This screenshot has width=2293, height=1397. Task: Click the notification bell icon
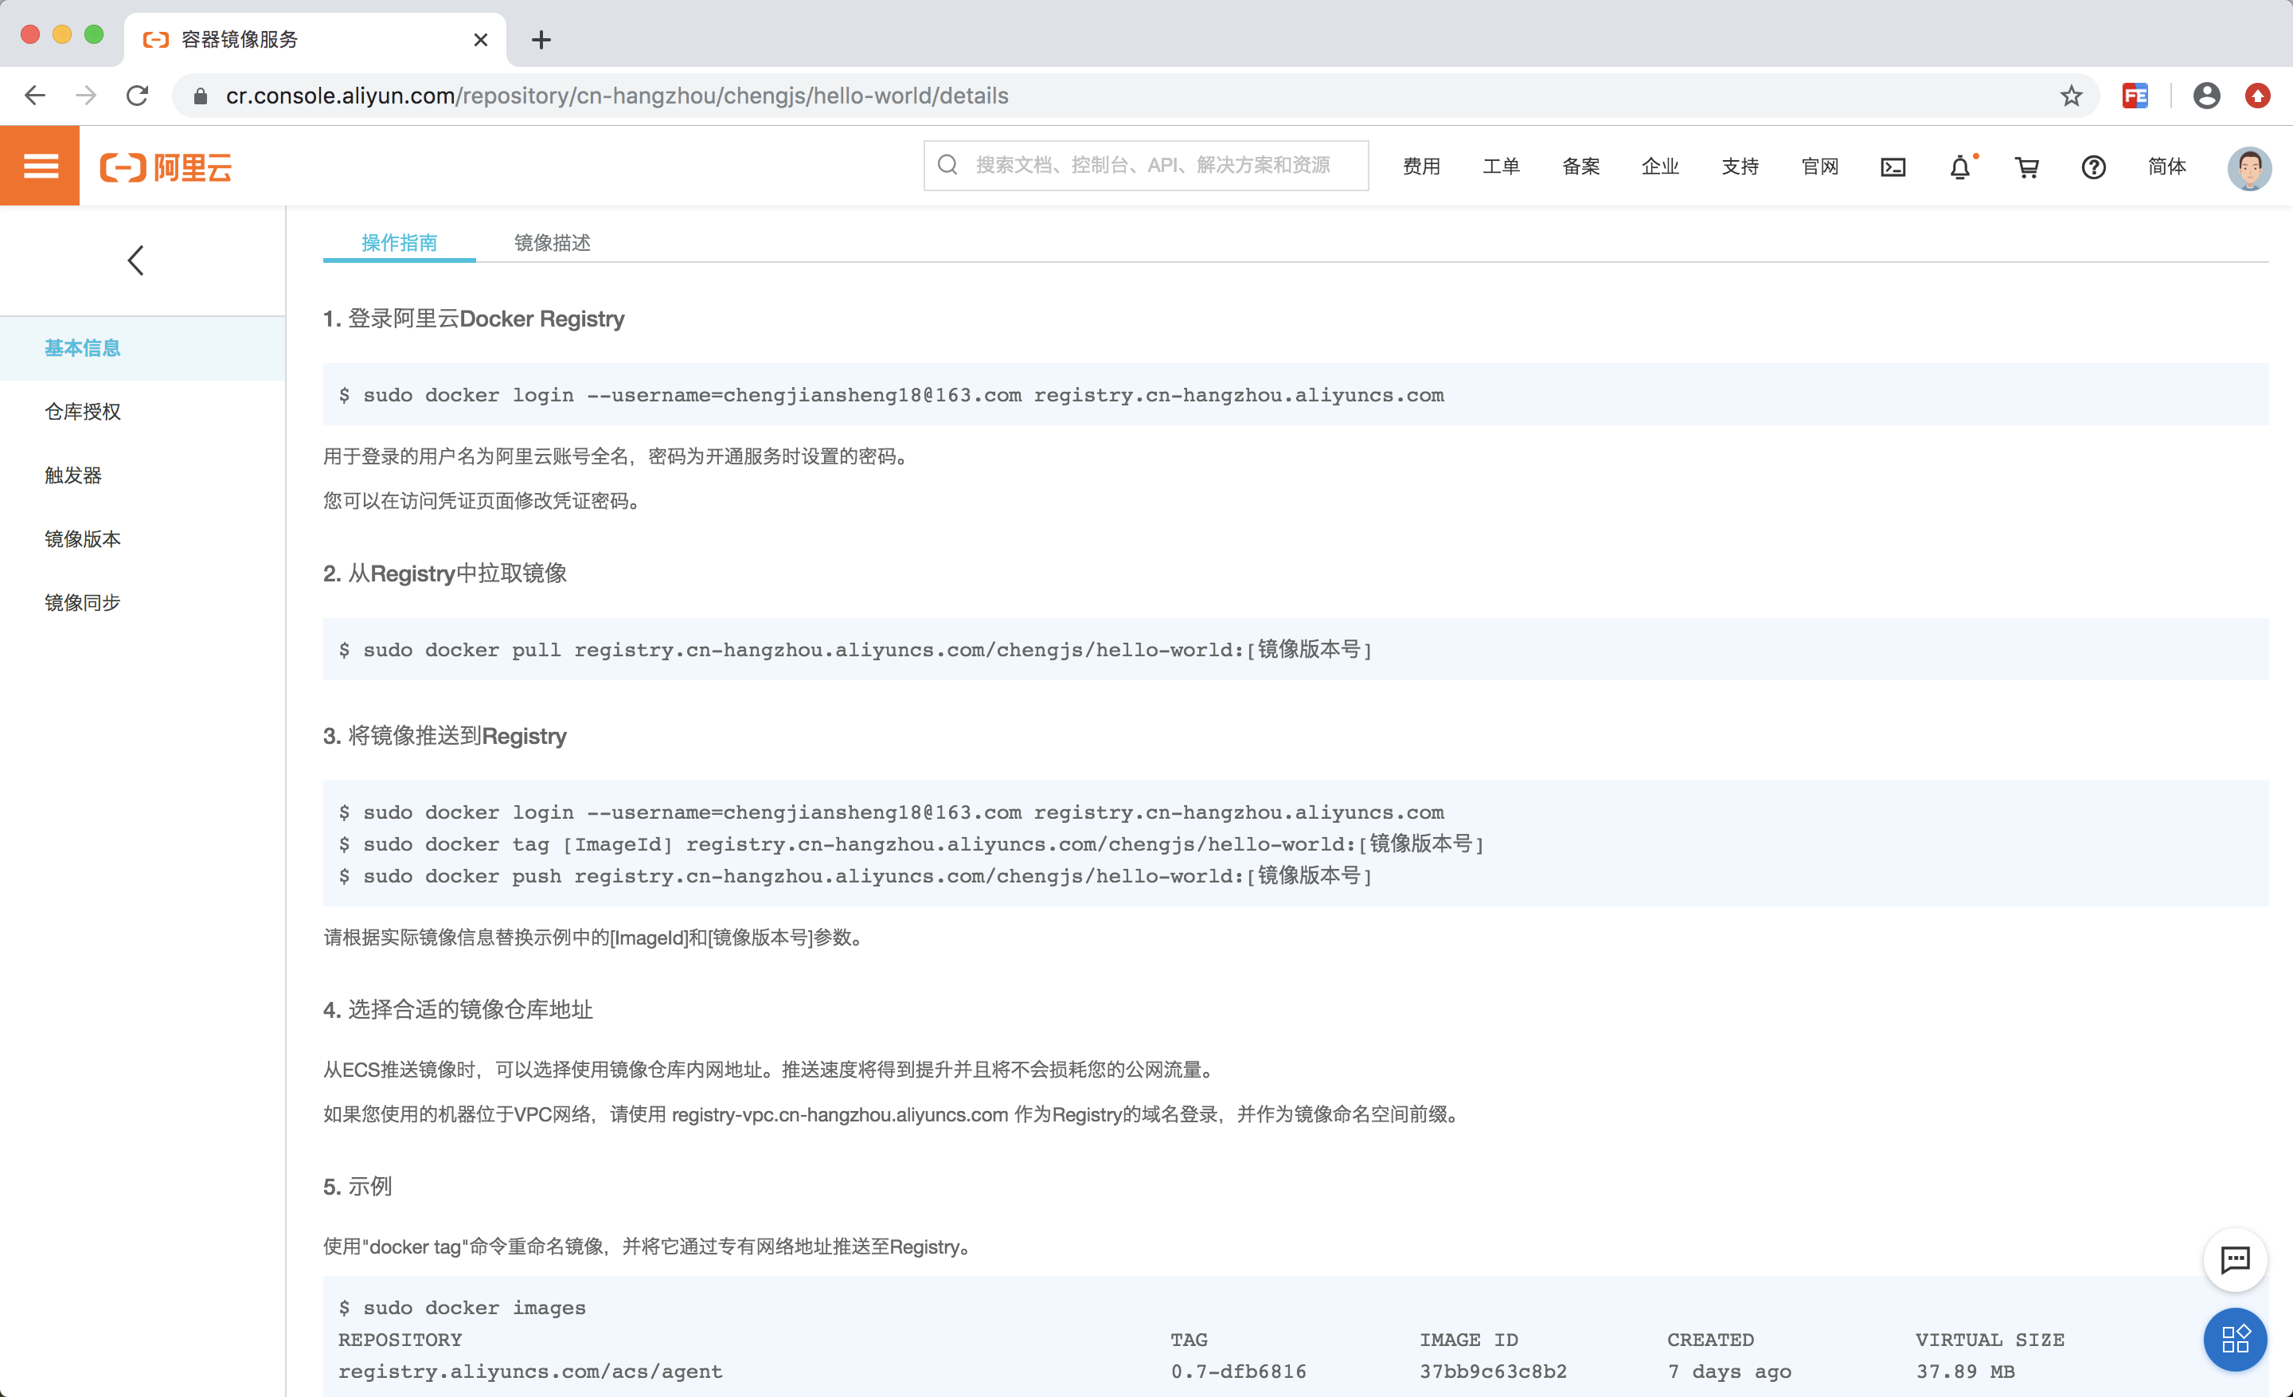click(1960, 167)
